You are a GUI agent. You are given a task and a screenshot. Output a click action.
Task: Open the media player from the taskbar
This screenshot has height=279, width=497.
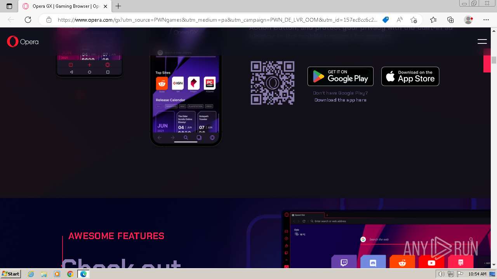57,274
